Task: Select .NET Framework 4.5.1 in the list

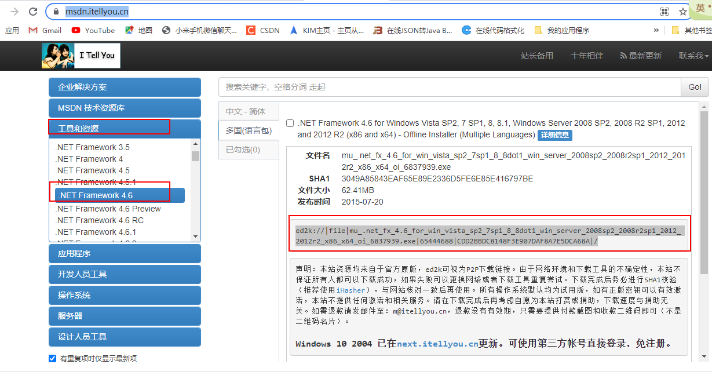Action: tap(96, 182)
